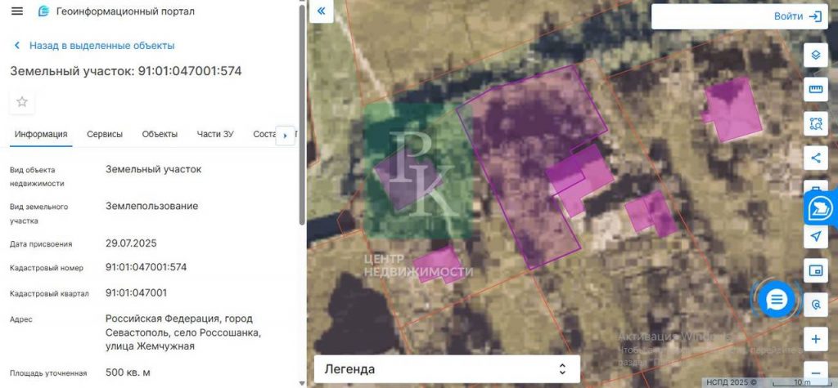Open the map layers panel
Screen dimensions: 838x388
tap(815, 56)
